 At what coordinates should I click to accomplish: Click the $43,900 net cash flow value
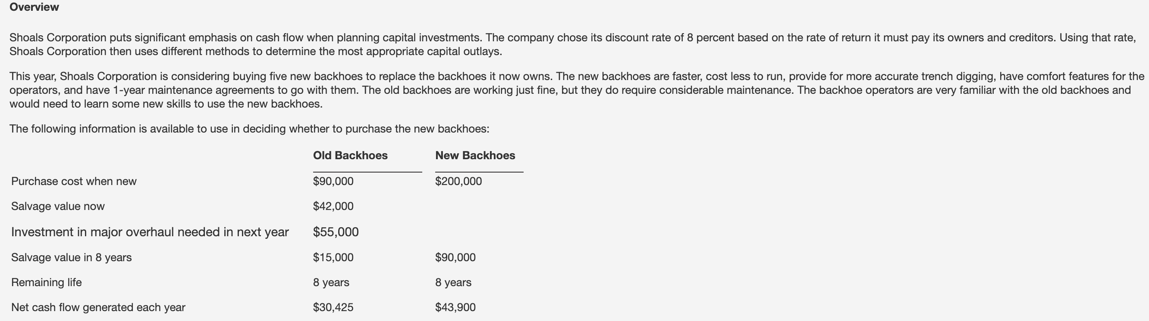point(455,307)
